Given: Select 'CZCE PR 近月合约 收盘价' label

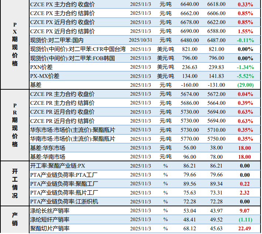Looking at the screenshot, I should pos(62,112).
